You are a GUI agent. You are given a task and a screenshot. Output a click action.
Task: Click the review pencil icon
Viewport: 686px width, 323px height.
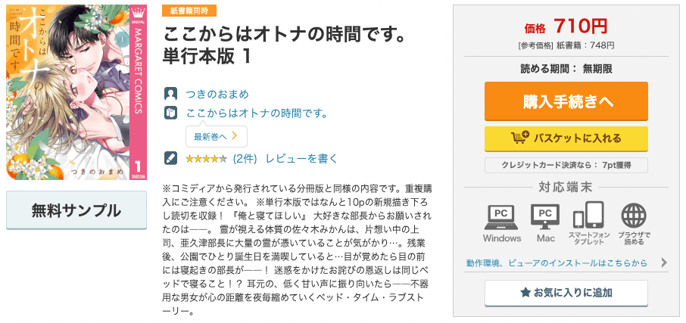point(170,158)
